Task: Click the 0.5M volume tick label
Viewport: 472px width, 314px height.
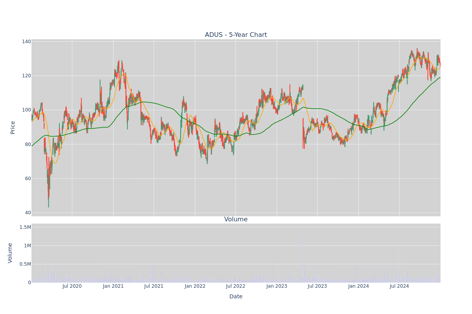Action: (x=25, y=264)
